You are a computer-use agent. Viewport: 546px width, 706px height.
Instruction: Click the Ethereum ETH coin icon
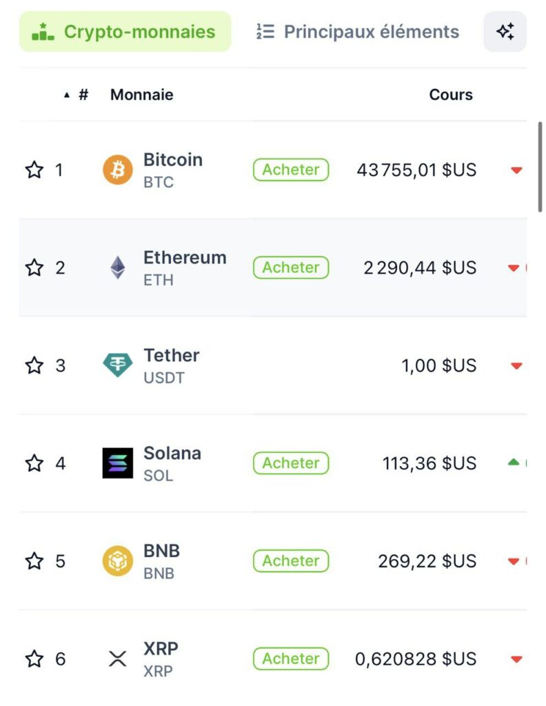(119, 268)
